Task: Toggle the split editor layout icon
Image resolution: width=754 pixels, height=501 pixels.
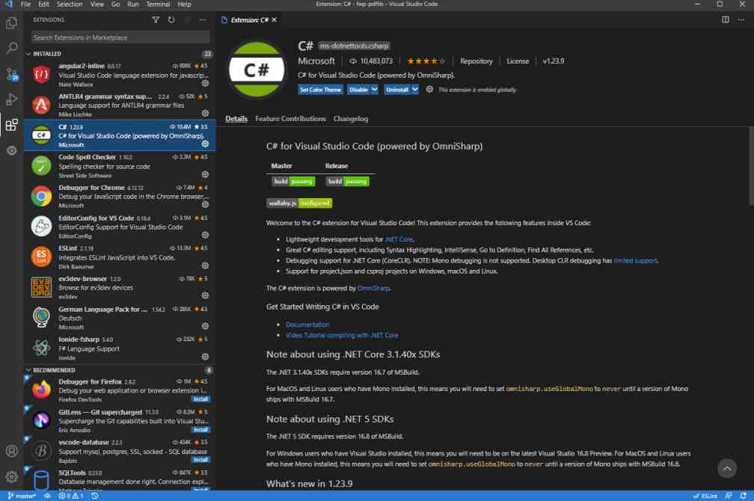Action: pos(725,20)
